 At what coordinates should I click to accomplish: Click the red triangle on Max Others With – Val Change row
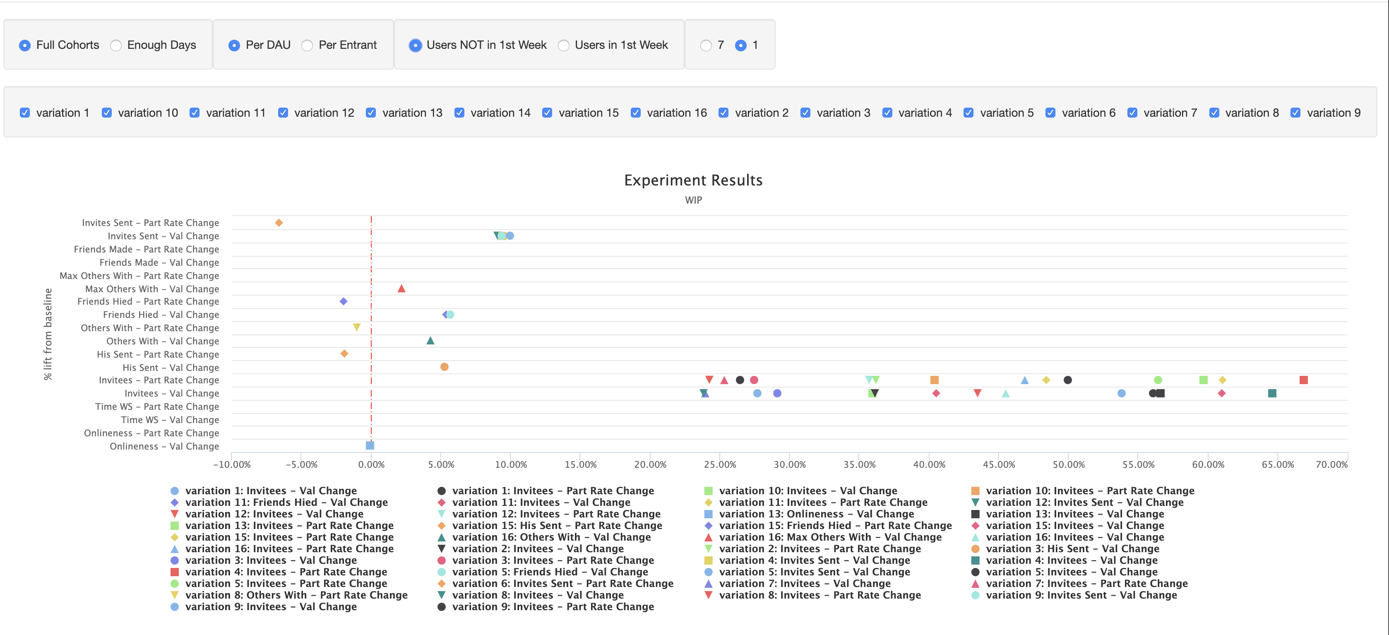[401, 289]
